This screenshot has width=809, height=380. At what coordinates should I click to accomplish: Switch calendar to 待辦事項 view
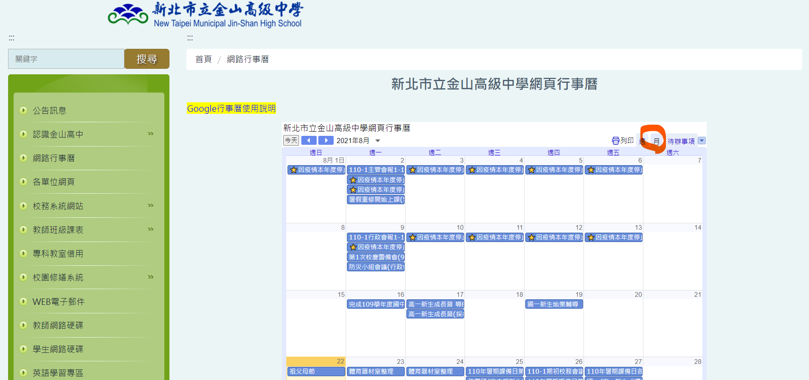tap(681, 141)
